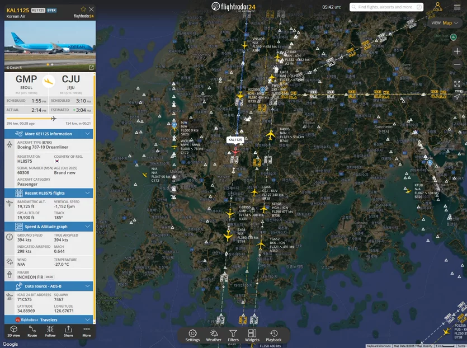Open map Settings gear
Image resolution: width=467 pixels, height=348 pixels.
click(x=193, y=336)
